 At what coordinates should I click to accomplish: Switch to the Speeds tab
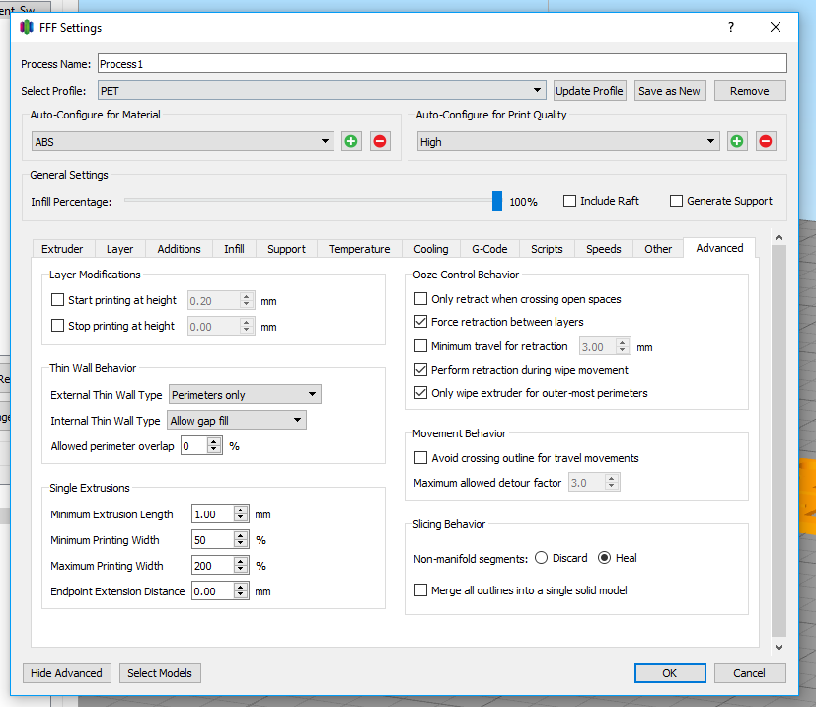pos(604,249)
